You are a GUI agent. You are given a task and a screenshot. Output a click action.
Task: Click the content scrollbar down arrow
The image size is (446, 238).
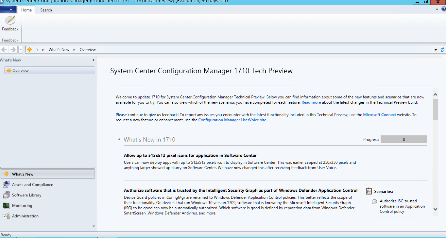(x=435, y=209)
